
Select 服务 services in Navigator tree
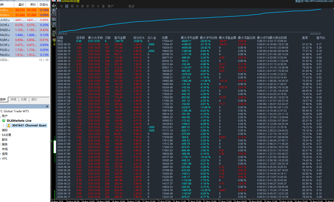pos(5,144)
